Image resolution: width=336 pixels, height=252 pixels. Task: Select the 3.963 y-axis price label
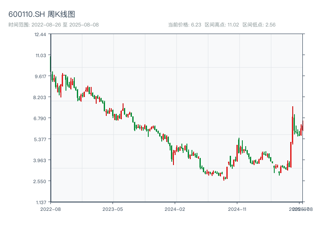tap(40, 160)
